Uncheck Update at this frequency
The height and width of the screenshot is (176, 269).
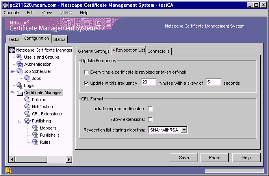(87, 83)
